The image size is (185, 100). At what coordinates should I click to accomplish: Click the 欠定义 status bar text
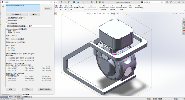point(149,99)
